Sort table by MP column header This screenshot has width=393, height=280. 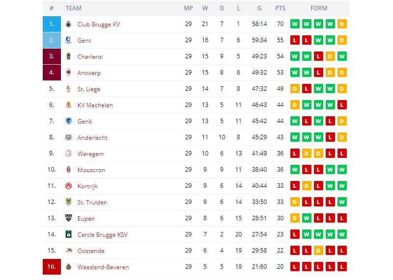click(189, 8)
